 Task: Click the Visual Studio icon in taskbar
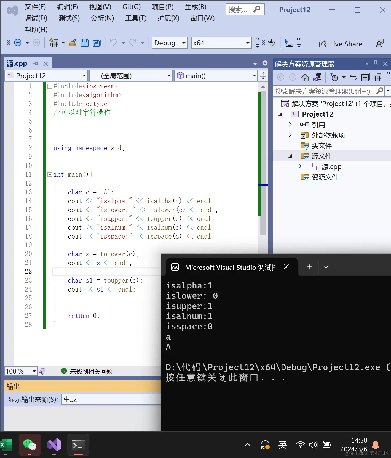(54, 445)
